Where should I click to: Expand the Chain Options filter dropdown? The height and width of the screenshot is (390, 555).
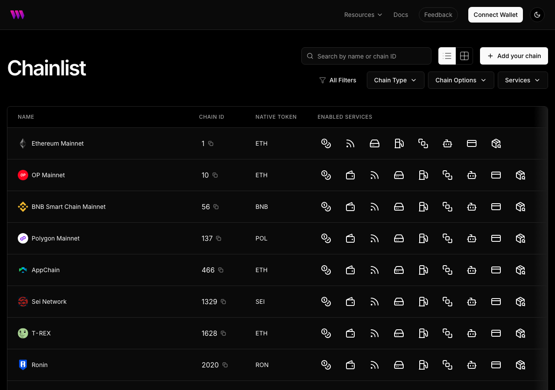461,80
